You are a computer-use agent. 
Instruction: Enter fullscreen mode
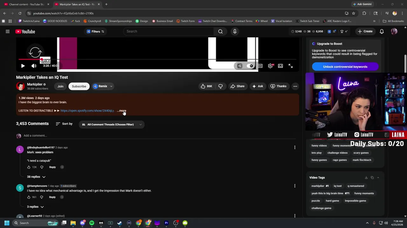(x=291, y=66)
